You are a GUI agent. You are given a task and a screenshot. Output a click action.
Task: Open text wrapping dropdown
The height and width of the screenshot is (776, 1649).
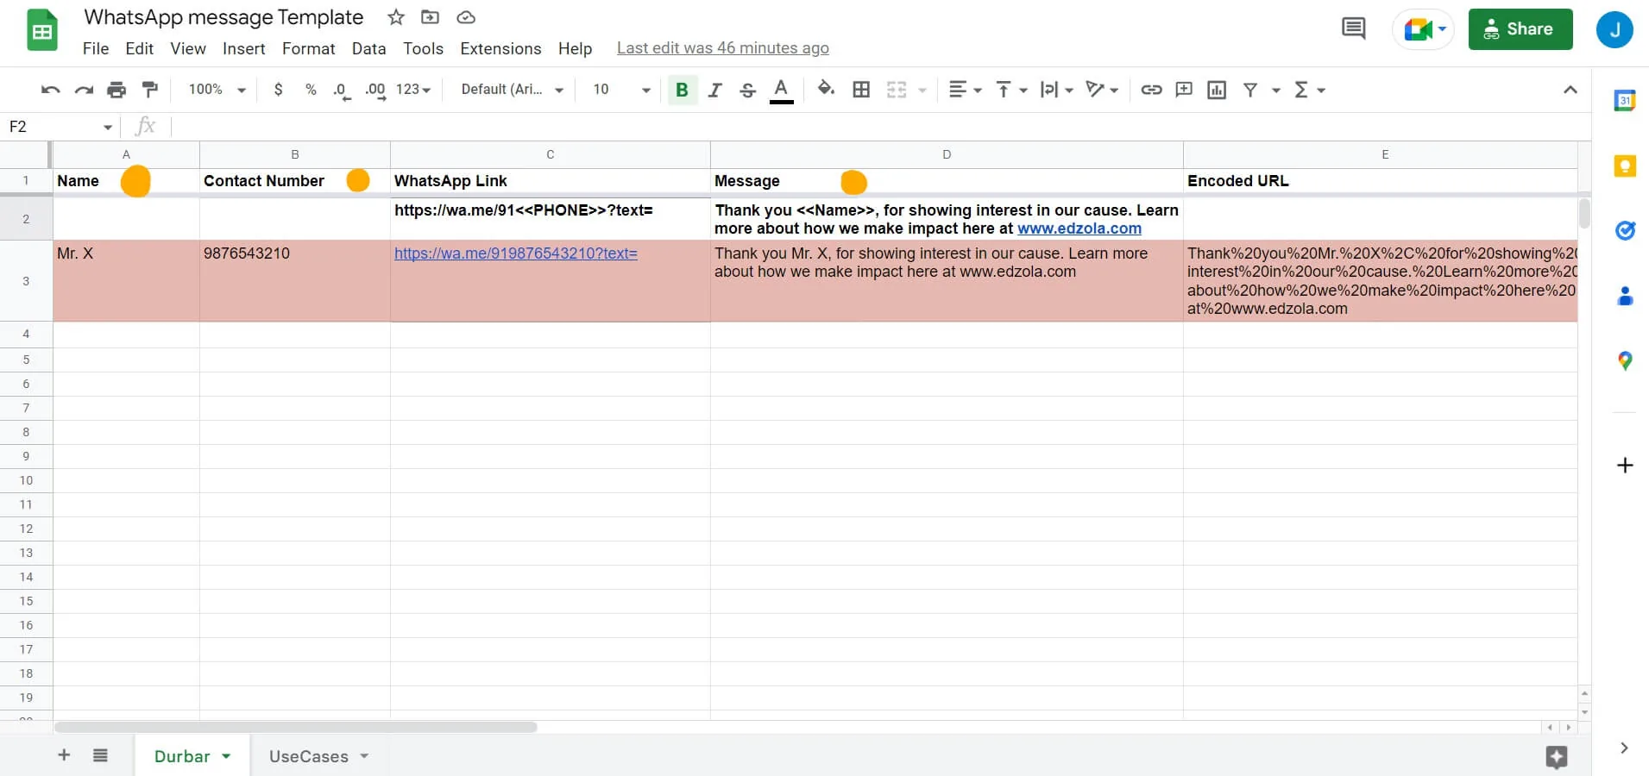click(x=1056, y=90)
